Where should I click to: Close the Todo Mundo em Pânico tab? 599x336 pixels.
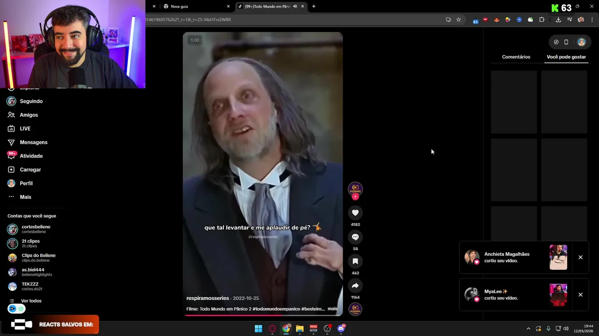pos(302,7)
